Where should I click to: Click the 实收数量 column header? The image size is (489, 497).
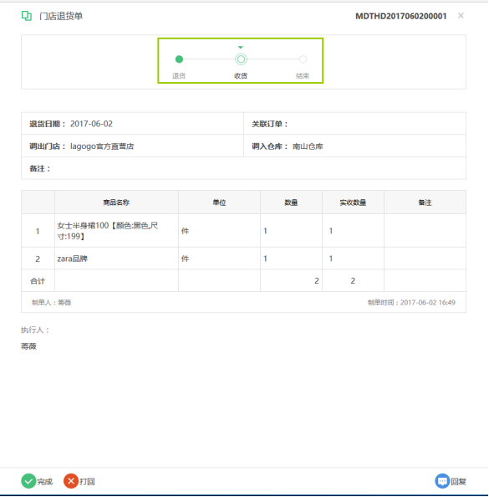click(x=353, y=202)
